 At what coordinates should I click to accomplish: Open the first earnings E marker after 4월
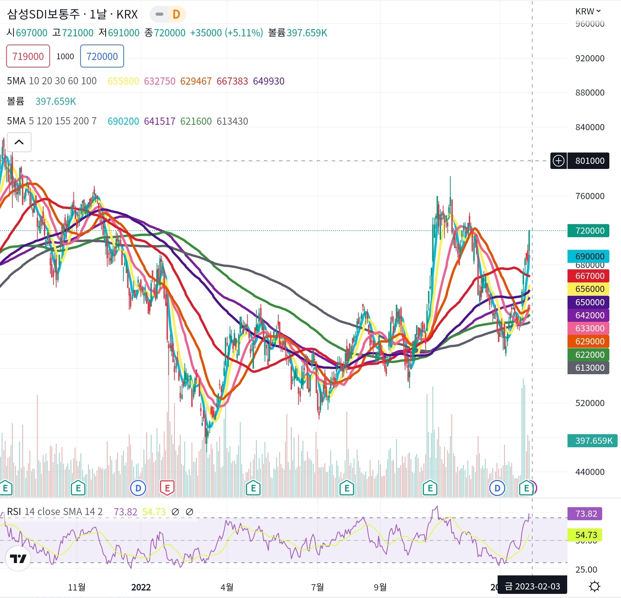(x=254, y=488)
